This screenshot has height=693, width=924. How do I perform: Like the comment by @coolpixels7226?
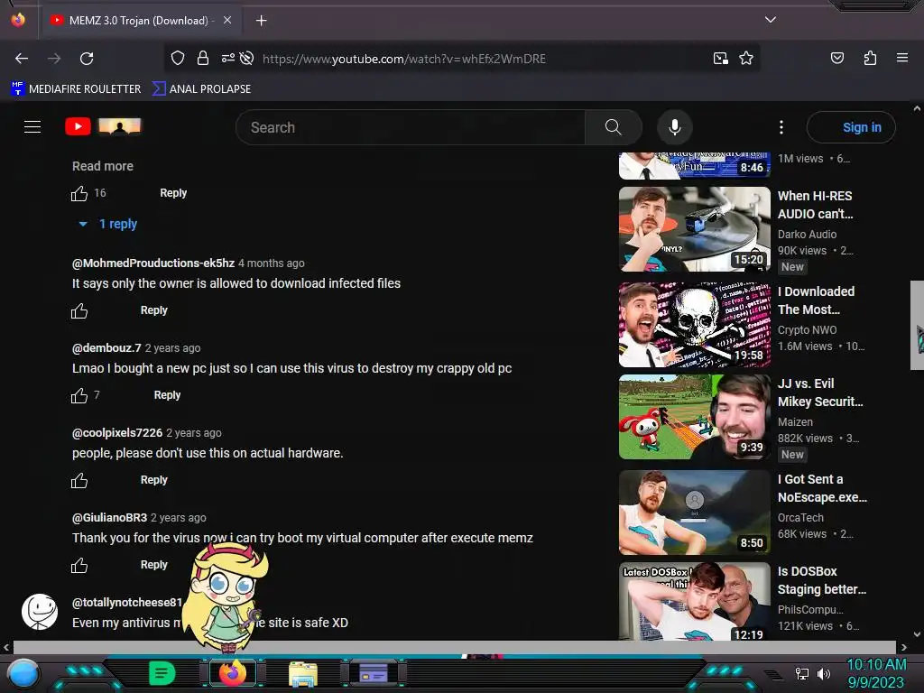click(x=79, y=480)
